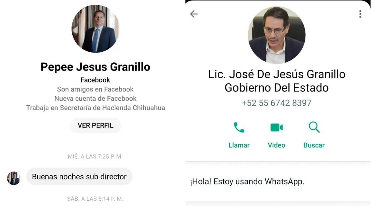Tap small sender avatar beside message
This screenshot has height=209, width=371.
pos(14,178)
